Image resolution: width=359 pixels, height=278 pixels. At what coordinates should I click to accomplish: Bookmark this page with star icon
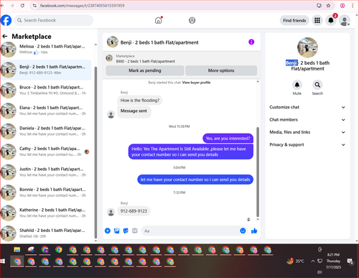tap(328, 6)
